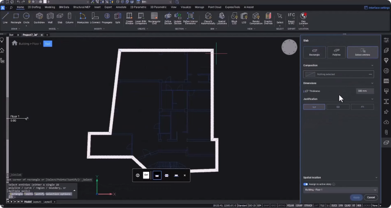Toggle Assign to active story switch
This screenshot has height=208, width=391.
[x=305, y=184]
